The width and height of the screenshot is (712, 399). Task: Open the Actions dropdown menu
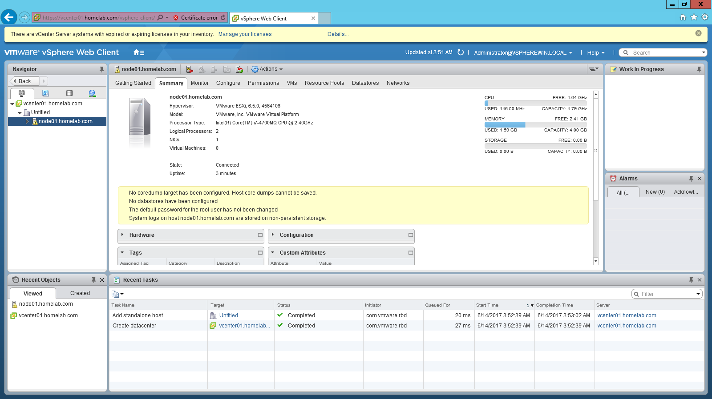click(x=267, y=69)
